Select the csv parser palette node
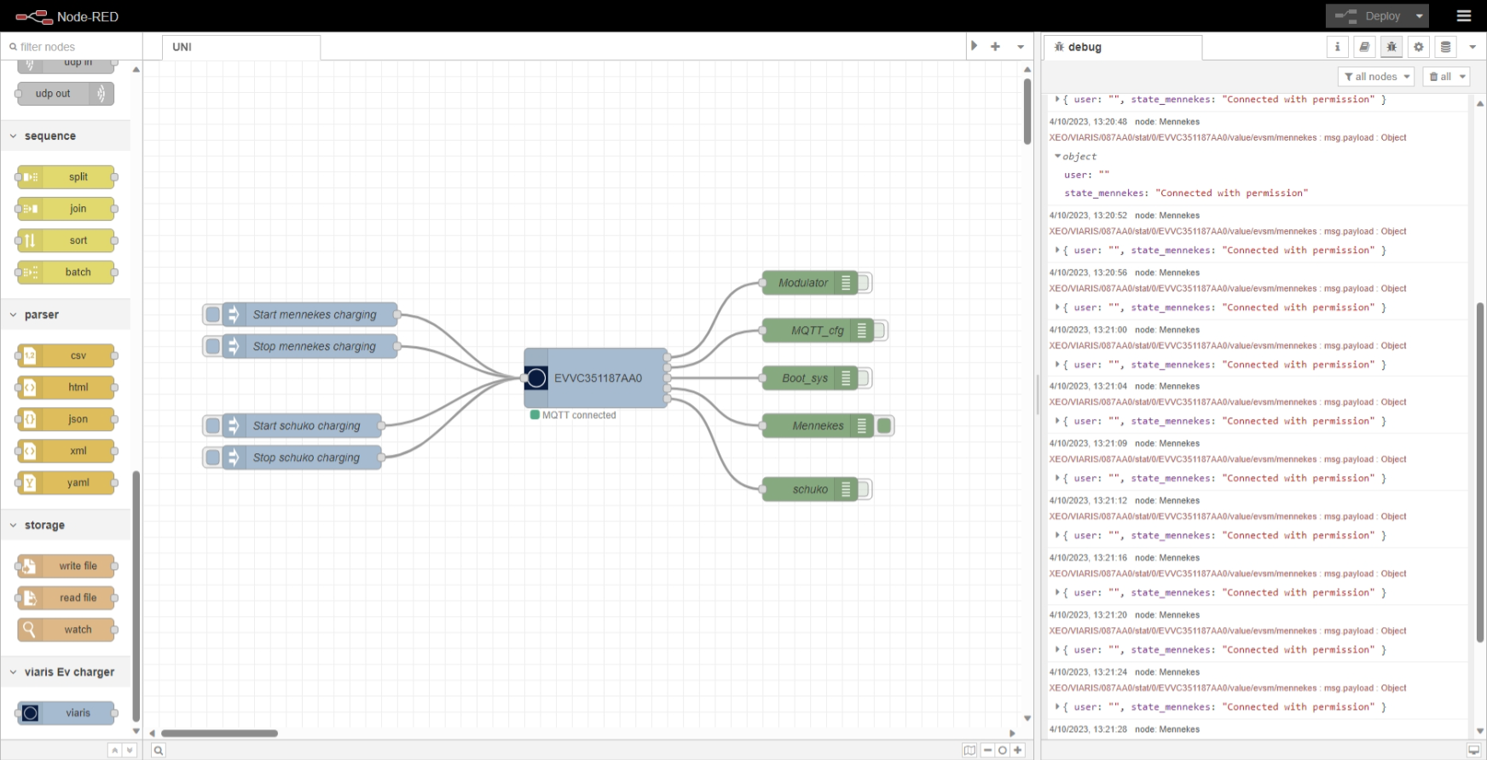The width and height of the screenshot is (1487, 760). pyautogui.click(x=66, y=355)
